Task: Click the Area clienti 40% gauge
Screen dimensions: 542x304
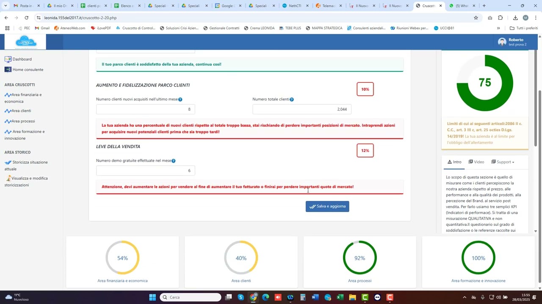Action: coord(241,258)
